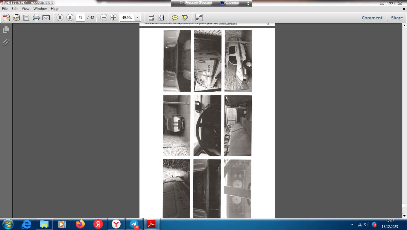Select the Highlight text tool
Image resolution: width=407 pixels, height=230 pixels.
click(185, 18)
